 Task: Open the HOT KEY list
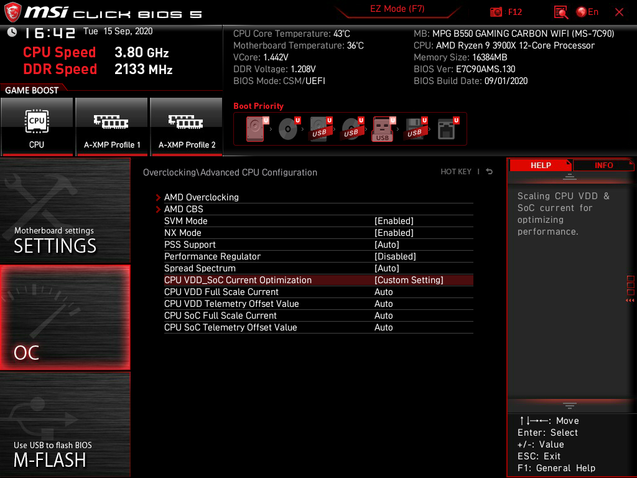[456, 172]
